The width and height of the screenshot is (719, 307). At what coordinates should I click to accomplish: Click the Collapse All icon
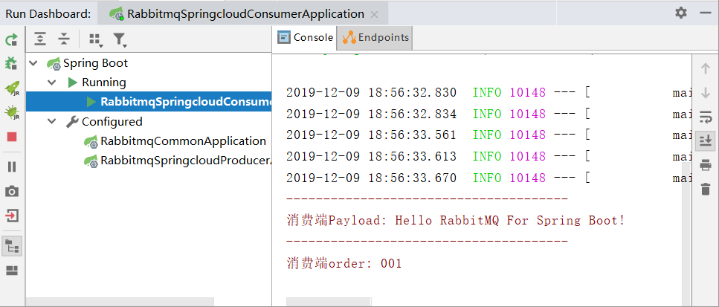click(x=63, y=39)
